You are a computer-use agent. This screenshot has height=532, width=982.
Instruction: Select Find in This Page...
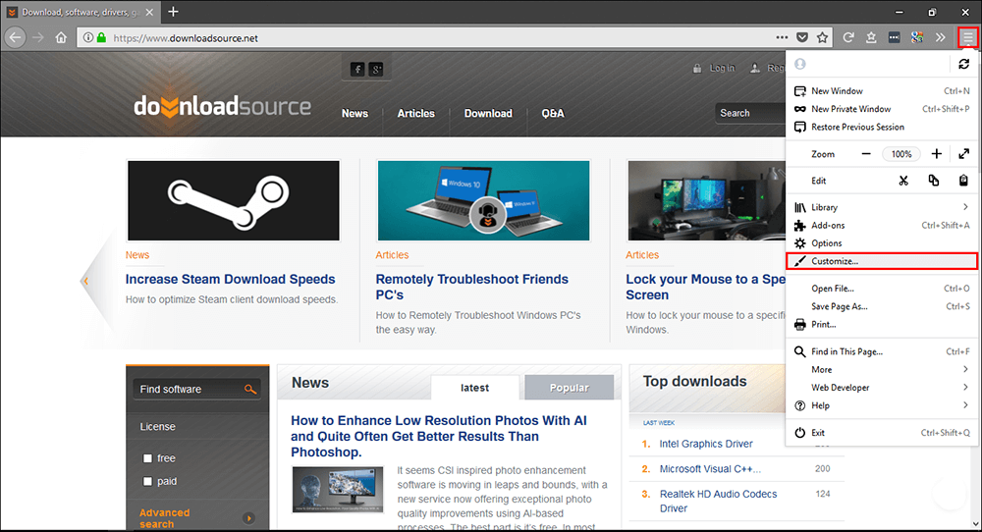pos(881,351)
